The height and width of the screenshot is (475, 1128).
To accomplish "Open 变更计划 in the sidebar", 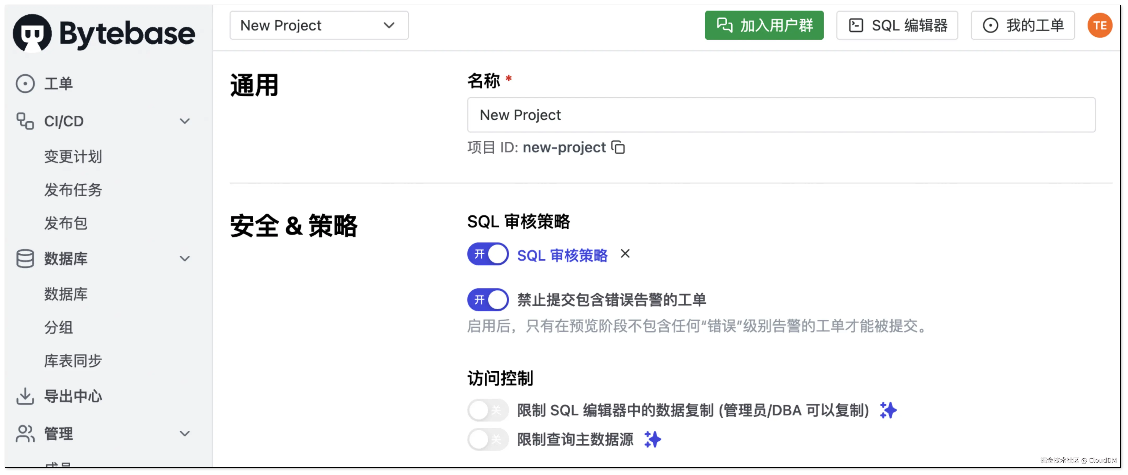I will (x=73, y=157).
